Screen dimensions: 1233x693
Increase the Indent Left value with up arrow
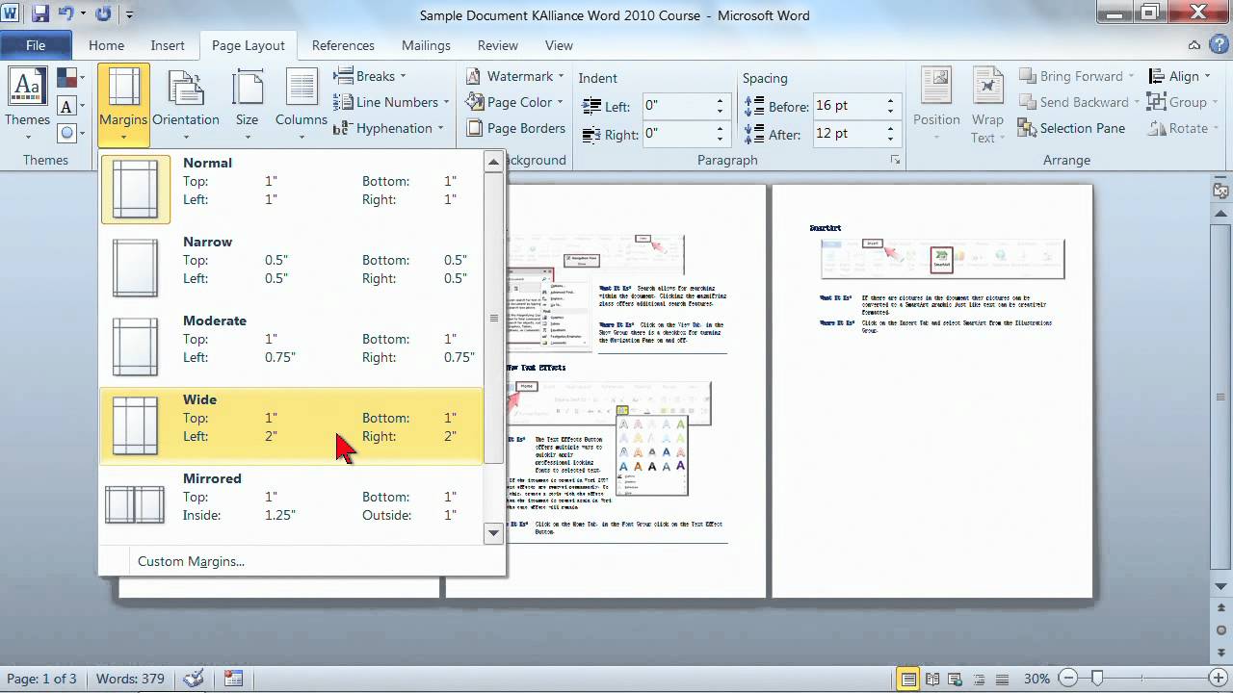721,101
